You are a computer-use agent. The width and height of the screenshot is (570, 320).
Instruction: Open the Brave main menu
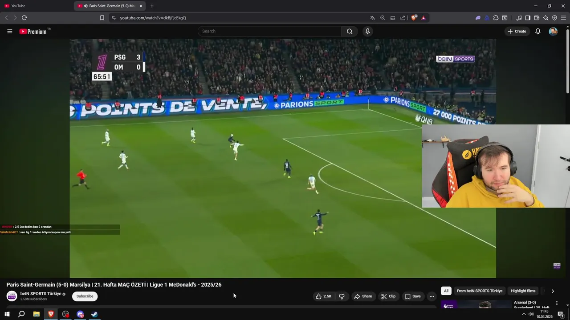click(x=563, y=18)
